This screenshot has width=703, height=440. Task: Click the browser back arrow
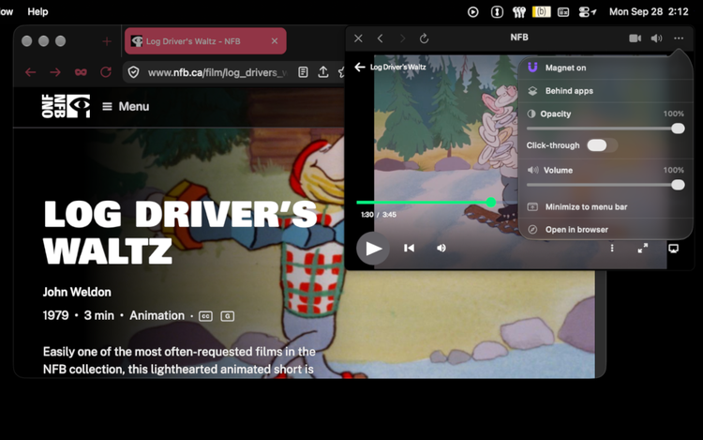coord(31,72)
